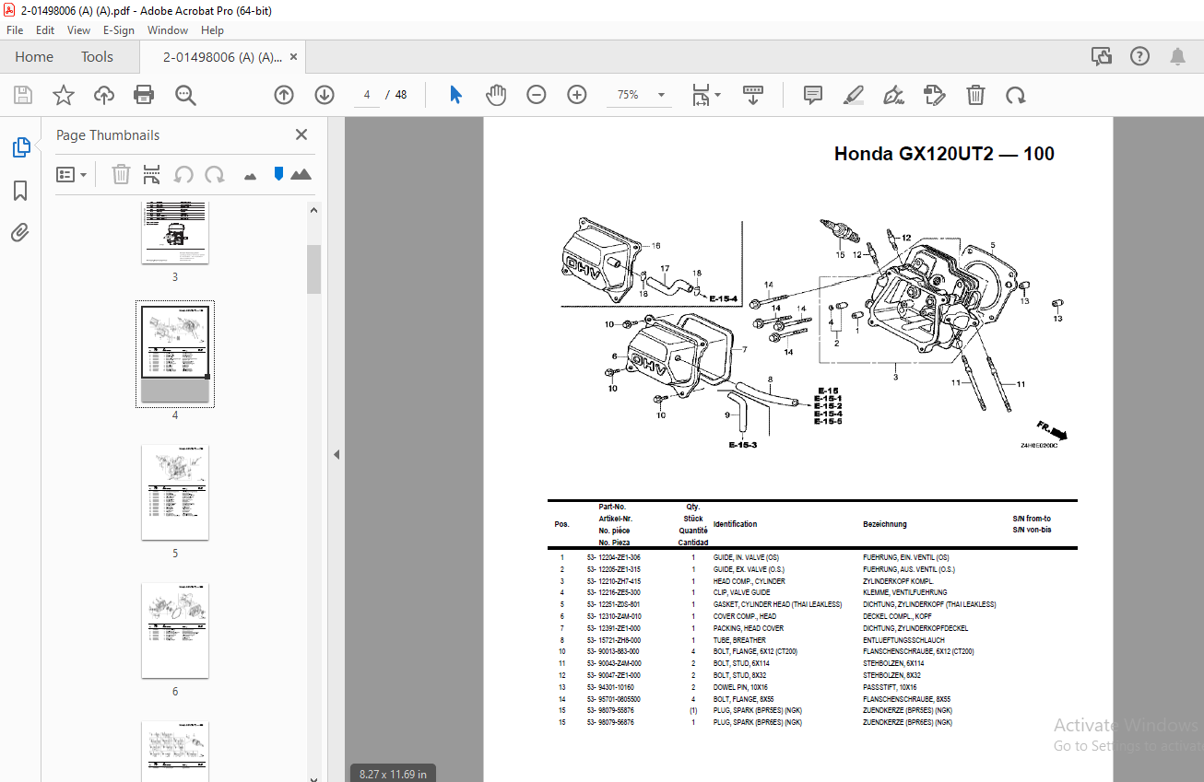Go to the next page arrow
Screen dimensions: 1204x782
click(325, 95)
